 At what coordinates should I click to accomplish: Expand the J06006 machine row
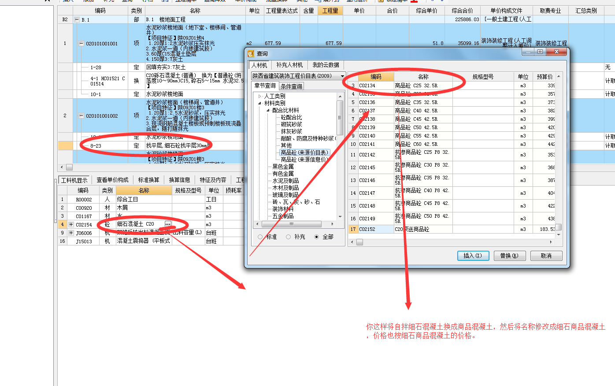(70, 233)
